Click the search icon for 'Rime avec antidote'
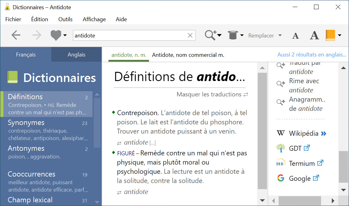The width and height of the screenshot is (349, 206). (x=281, y=84)
